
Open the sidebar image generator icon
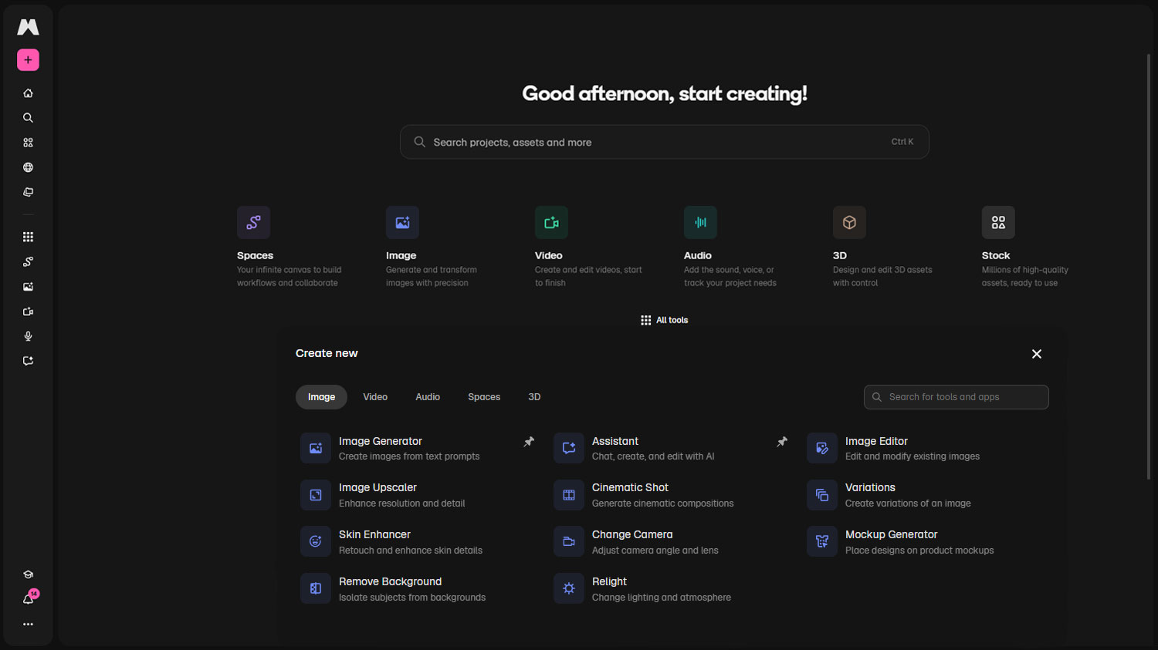tap(28, 286)
